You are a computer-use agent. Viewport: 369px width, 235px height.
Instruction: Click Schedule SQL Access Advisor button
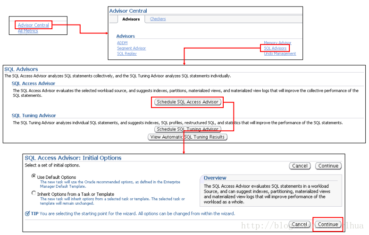tap(187, 102)
